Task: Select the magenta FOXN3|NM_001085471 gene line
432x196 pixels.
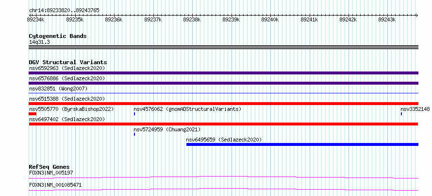Action: coord(223,189)
